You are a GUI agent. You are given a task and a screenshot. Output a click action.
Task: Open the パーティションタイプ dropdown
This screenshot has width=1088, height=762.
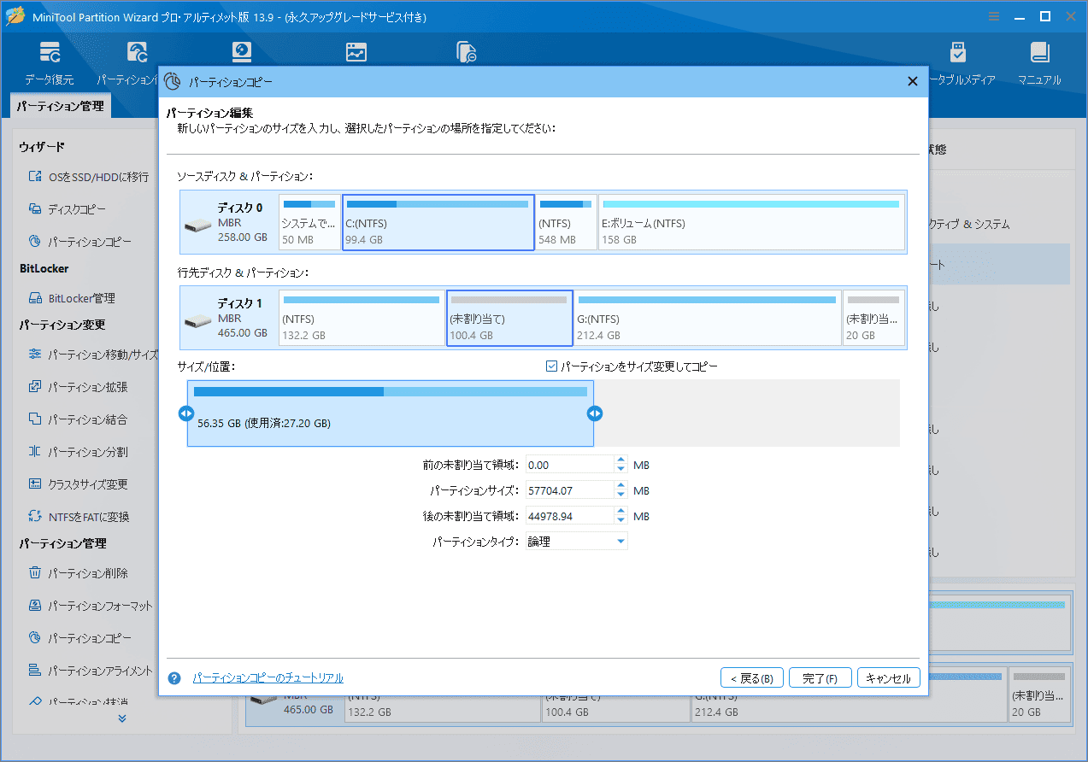577,541
